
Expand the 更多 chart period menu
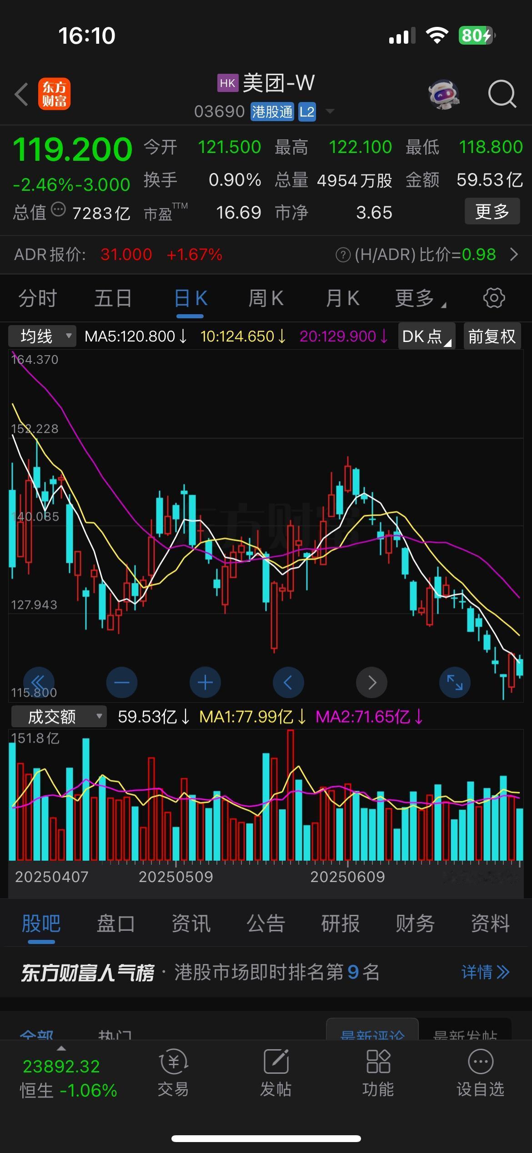(x=420, y=299)
